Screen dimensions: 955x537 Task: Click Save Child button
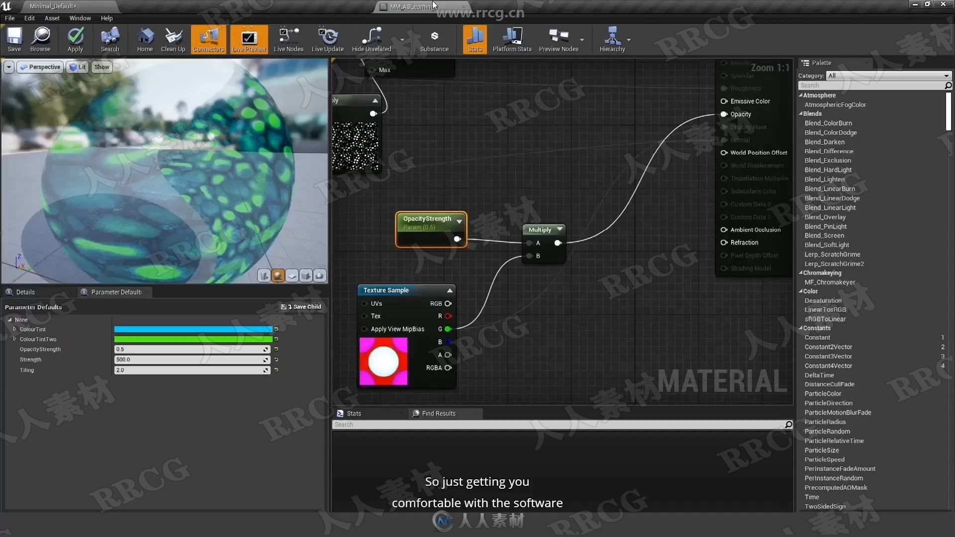tap(301, 306)
